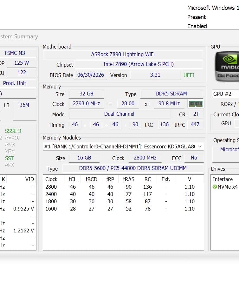This screenshot has height=299, width=239.
Task: Click the module clock 2800 MHz field
Action: 145,158
